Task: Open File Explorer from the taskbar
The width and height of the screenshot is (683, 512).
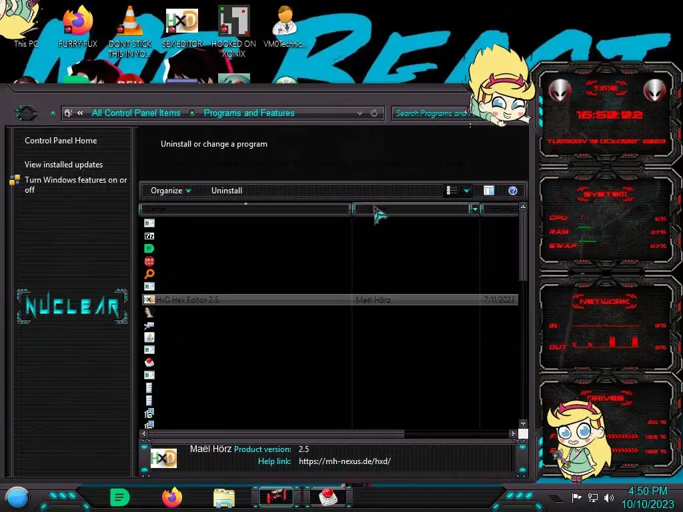Action: pos(224,498)
